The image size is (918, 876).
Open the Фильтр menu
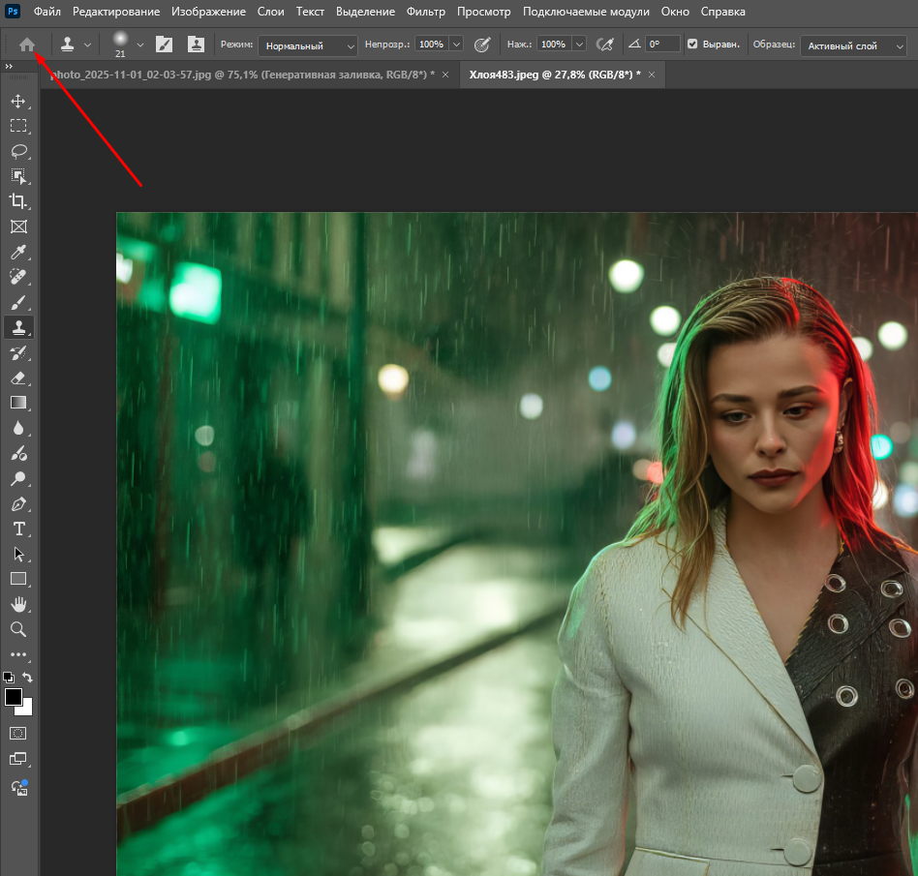(425, 12)
